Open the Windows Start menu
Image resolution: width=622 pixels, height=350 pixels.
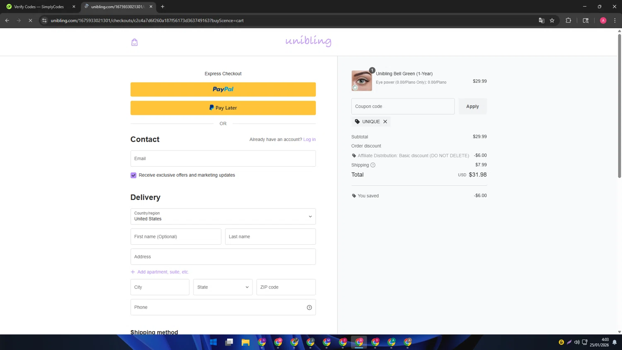(213, 342)
